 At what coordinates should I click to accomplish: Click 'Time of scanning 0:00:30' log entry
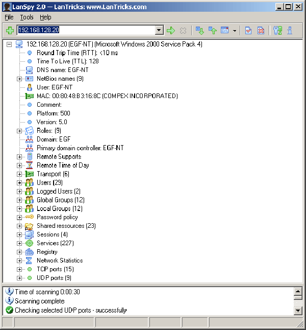point(47,292)
